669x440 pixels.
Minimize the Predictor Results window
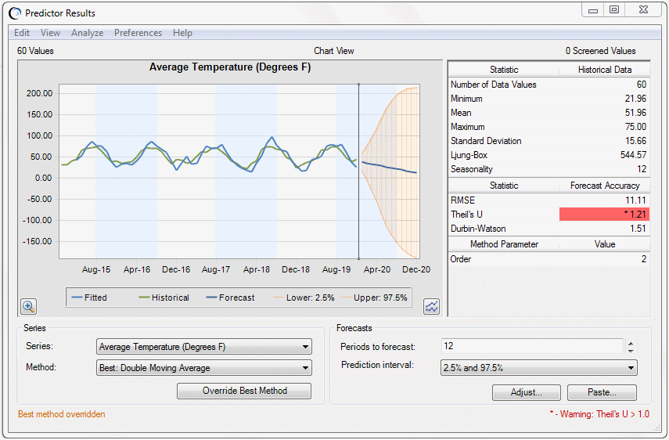[x=593, y=10]
